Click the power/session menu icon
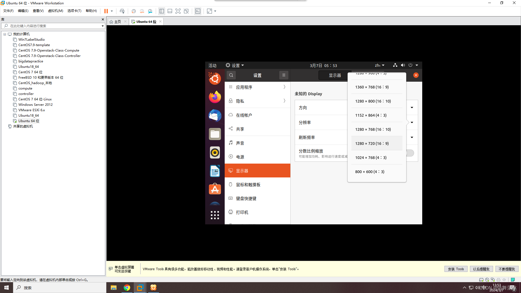 pyautogui.click(x=411, y=65)
